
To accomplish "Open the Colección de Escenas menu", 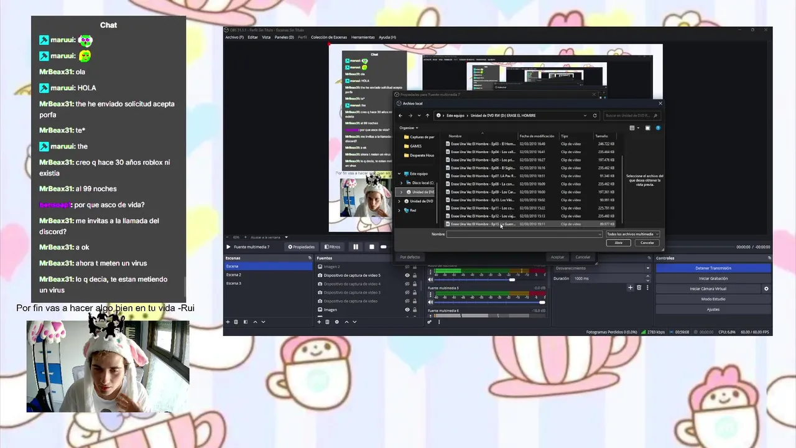I will click(329, 37).
